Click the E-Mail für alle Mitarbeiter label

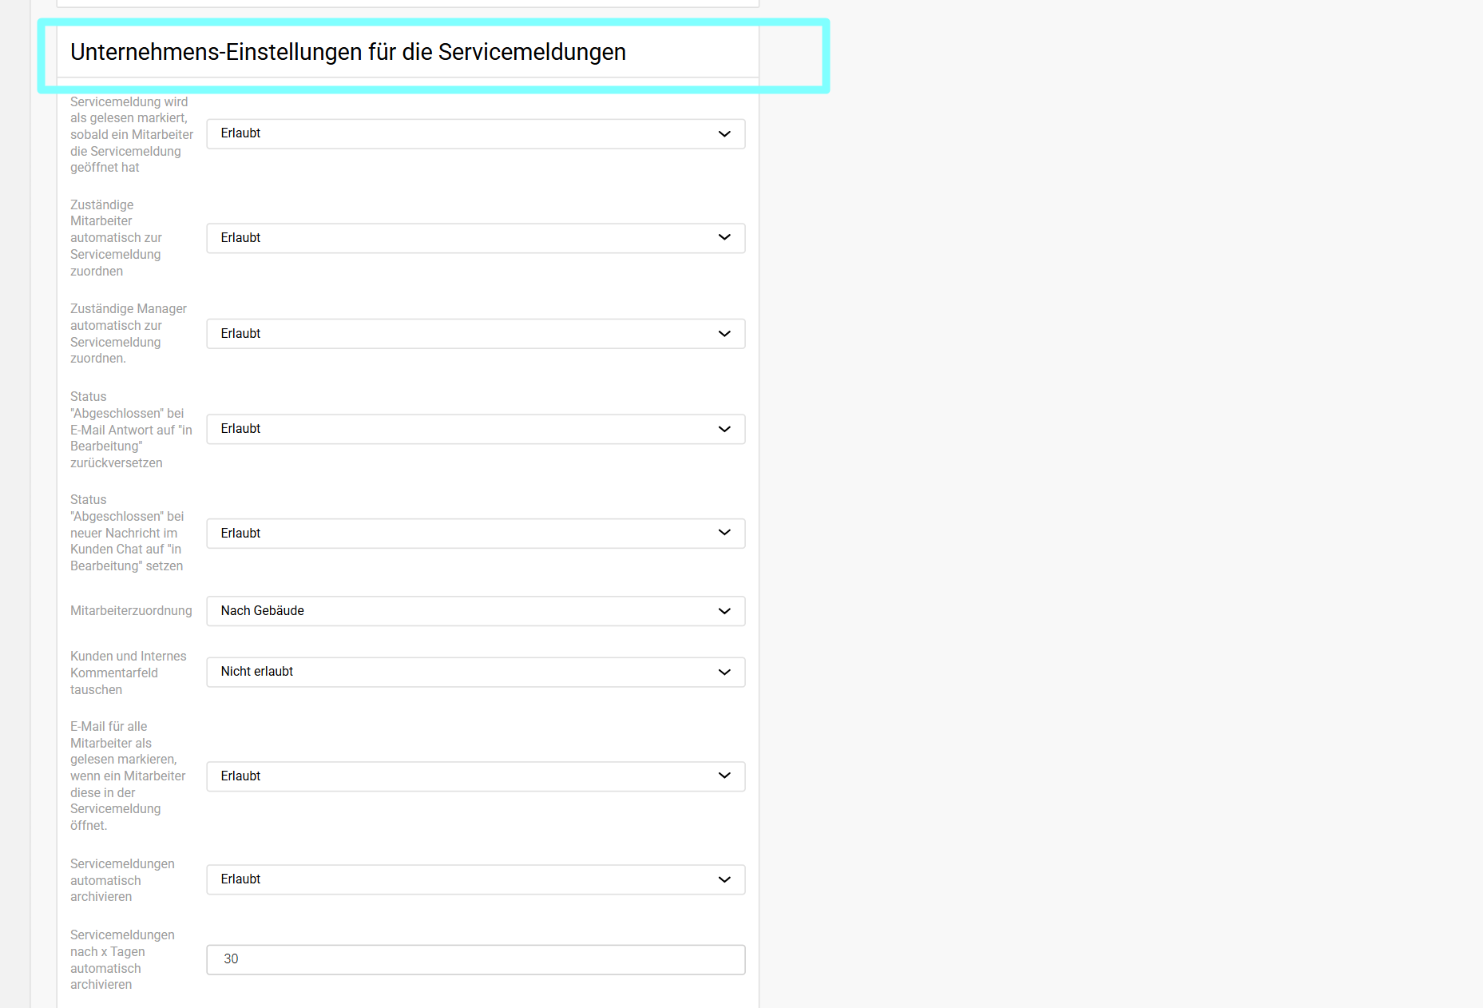[x=127, y=776]
